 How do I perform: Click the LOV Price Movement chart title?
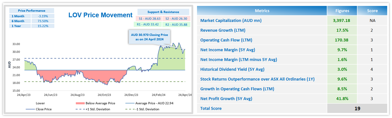[100, 15]
